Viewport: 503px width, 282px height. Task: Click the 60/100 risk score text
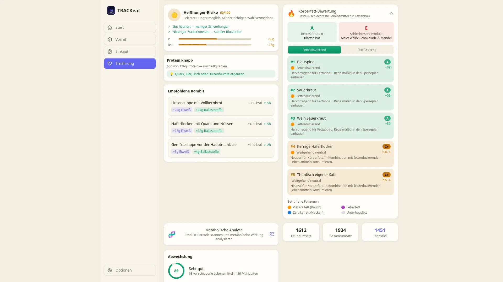pyautogui.click(x=225, y=13)
